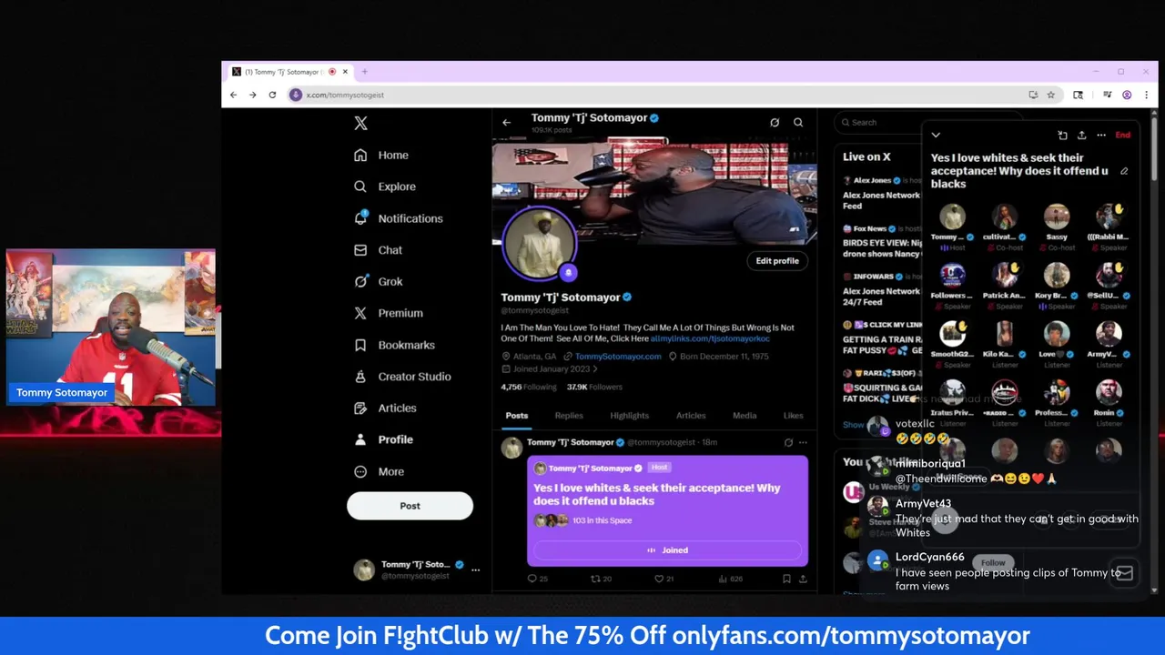1165x655 pixels.
Task: Click the Grok profile summary icon in header
Action: coord(775,123)
